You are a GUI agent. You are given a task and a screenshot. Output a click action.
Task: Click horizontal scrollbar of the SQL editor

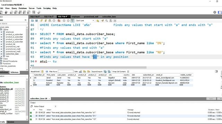click(89, 68)
